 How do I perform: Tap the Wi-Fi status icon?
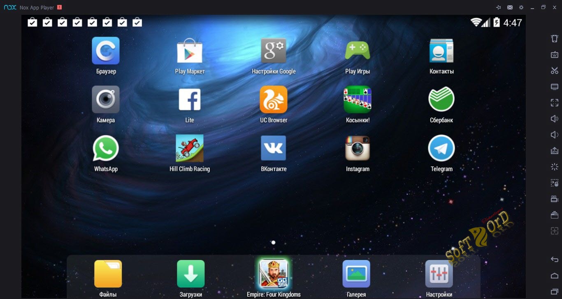[x=476, y=22]
